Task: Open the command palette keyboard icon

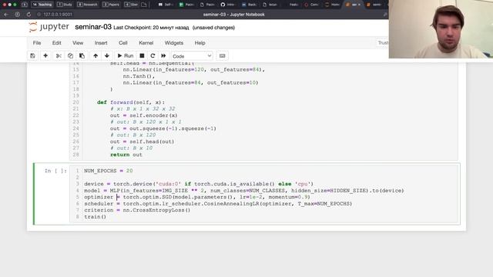Action: (x=223, y=55)
